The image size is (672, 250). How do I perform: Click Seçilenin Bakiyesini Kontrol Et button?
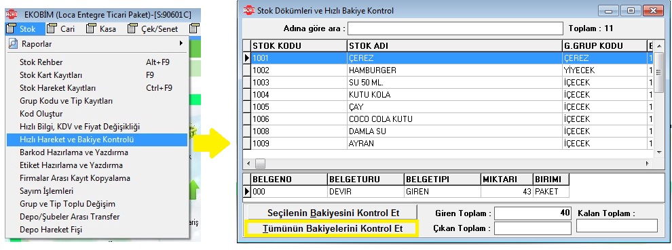coord(333,213)
